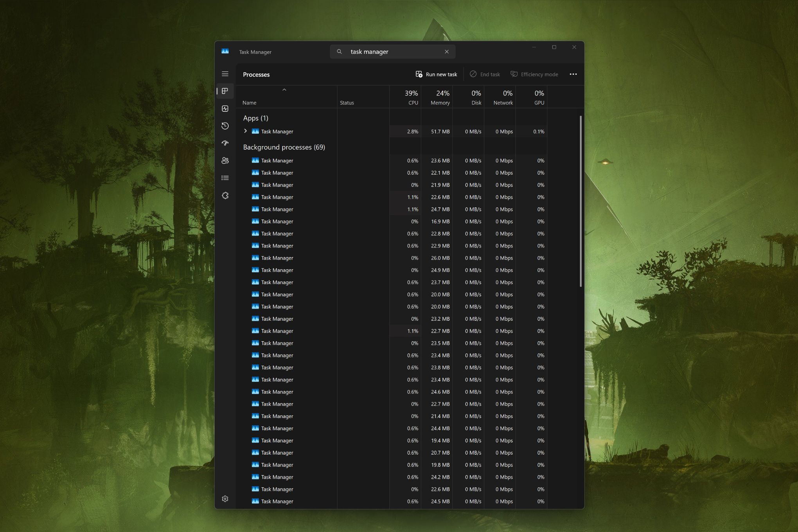Clear the search box with the X
This screenshot has height=532, width=798.
pyautogui.click(x=447, y=51)
